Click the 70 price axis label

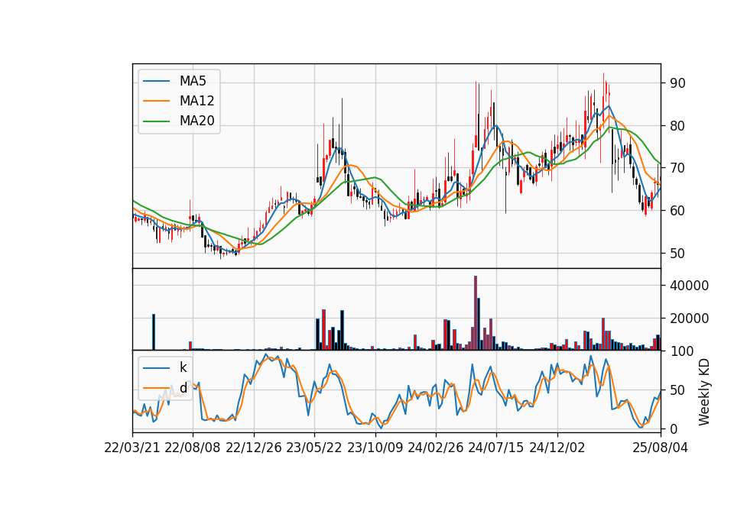(677, 168)
